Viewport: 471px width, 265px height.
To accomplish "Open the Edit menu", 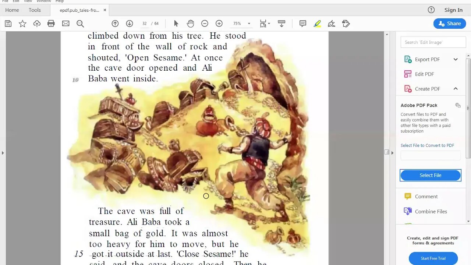I will pyautogui.click(x=16, y=1).
